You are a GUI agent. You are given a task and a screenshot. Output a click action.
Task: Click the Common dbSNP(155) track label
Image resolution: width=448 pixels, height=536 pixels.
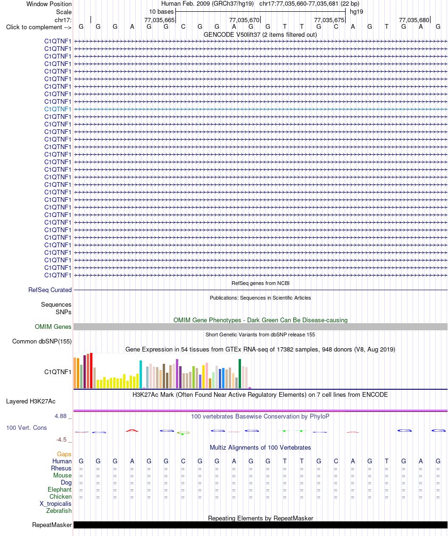[x=41, y=342]
